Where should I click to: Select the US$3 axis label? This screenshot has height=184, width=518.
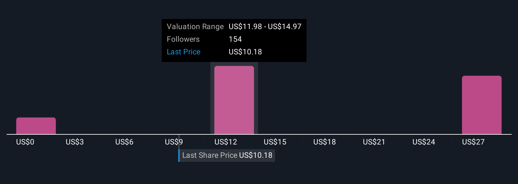click(x=75, y=142)
